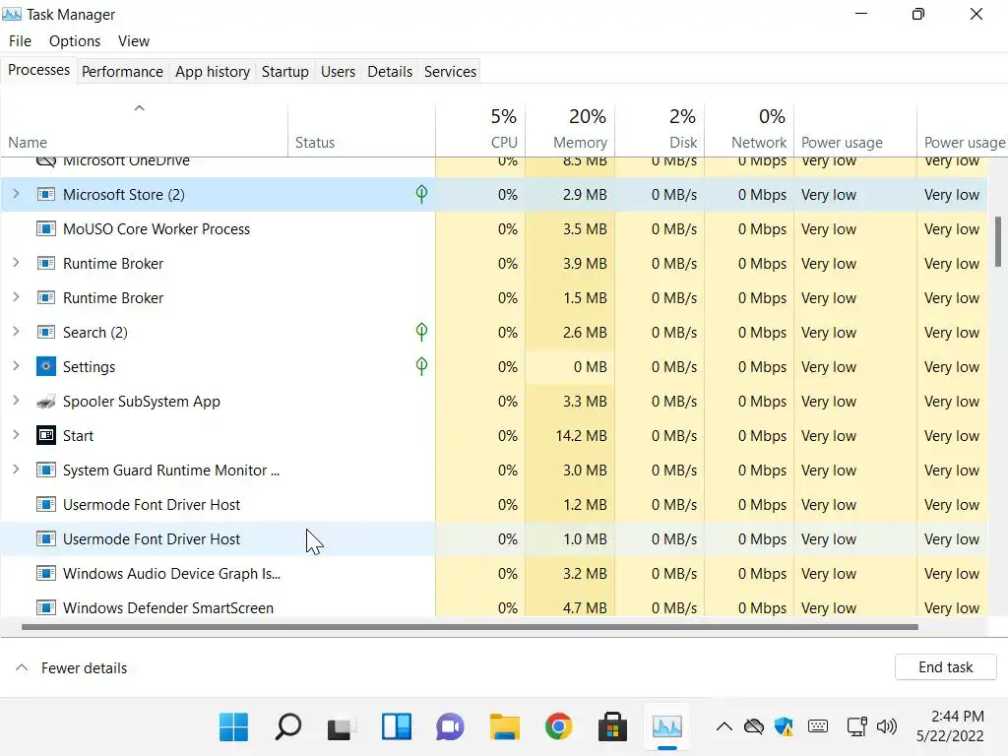Click the vertical scrollbar thumb
Image resolution: width=1008 pixels, height=756 pixels.
(998, 241)
